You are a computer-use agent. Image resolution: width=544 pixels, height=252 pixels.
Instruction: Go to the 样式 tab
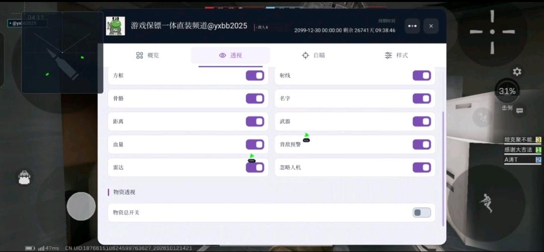pyautogui.click(x=396, y=55)
